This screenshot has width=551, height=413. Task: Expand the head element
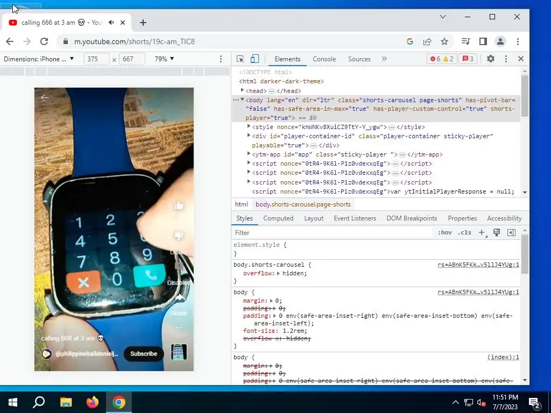(242, 90)
